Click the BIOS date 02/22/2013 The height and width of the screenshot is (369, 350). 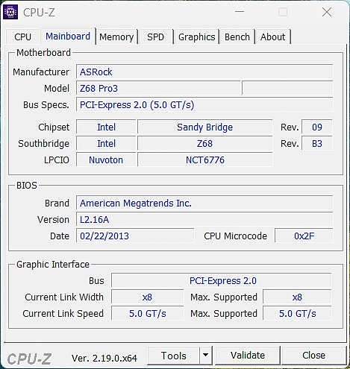[135, 236]
